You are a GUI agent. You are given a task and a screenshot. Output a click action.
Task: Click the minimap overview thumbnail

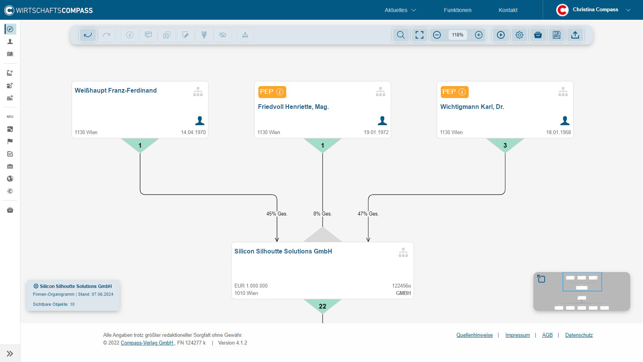pos(582,291)
